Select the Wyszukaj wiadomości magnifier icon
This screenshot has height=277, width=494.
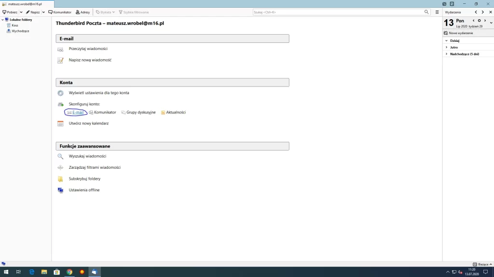tap(60, 156)
